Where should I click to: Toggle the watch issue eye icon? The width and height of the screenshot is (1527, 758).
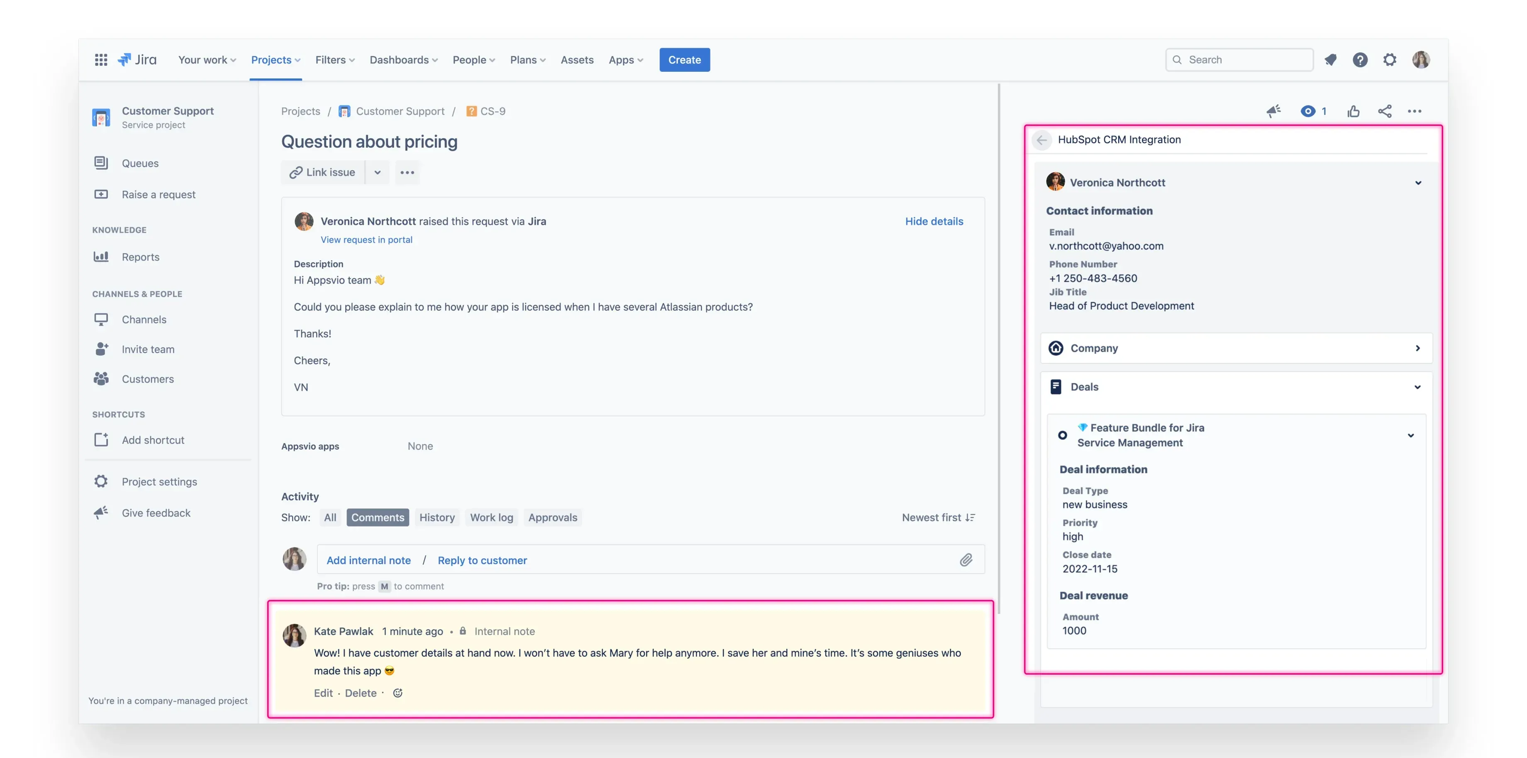1307,112
